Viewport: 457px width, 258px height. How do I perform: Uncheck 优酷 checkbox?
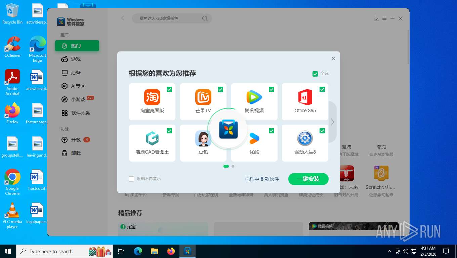pyautogui.click(x=272, y=131)
